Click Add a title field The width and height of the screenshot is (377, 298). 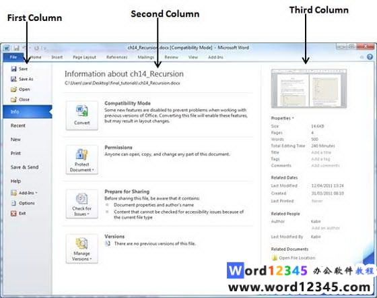(321, 152)
